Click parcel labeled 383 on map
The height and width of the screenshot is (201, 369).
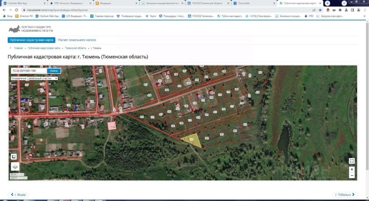[x=222, y=134]
